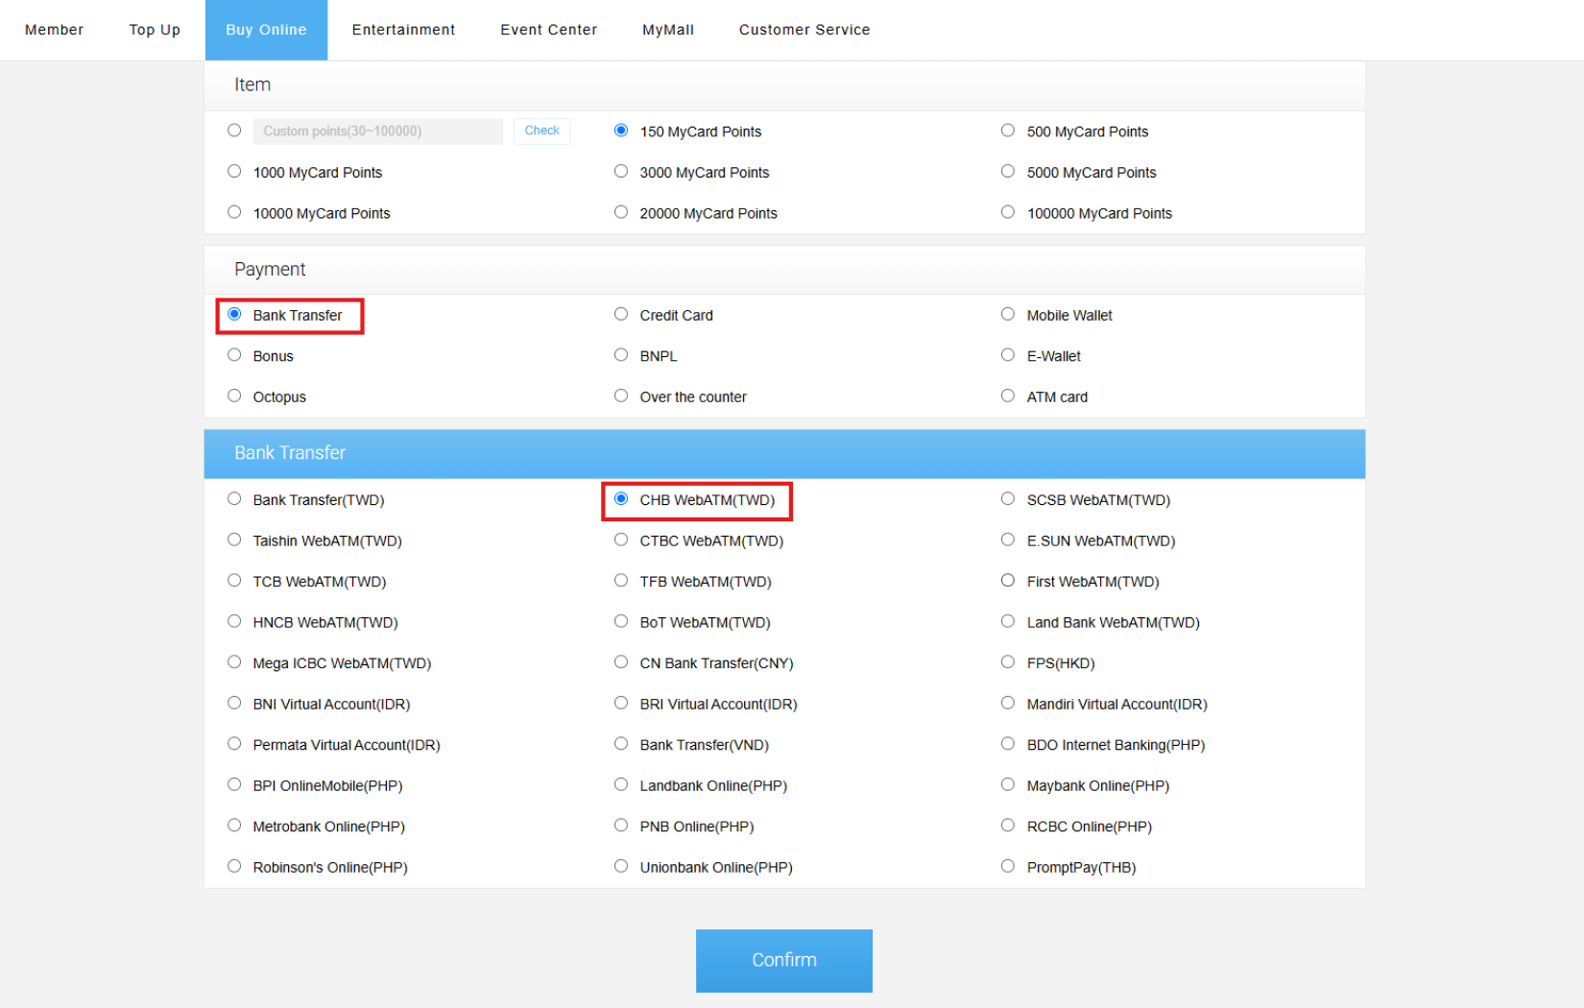The width and height of the screenshot is (1584, 1008).
Task: Choose BDO Internet Banking(PHP)
Action: click(x=1008, y=744)
